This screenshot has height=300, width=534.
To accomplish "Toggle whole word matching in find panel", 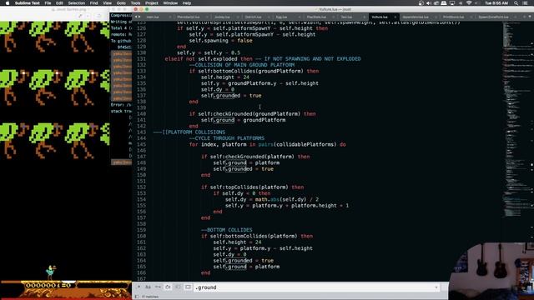I will click(158, 287).
